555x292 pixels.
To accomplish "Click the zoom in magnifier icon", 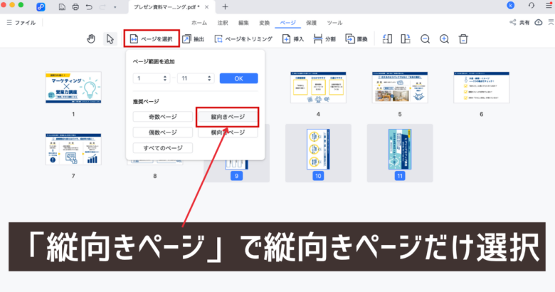I will click(444, 38).
